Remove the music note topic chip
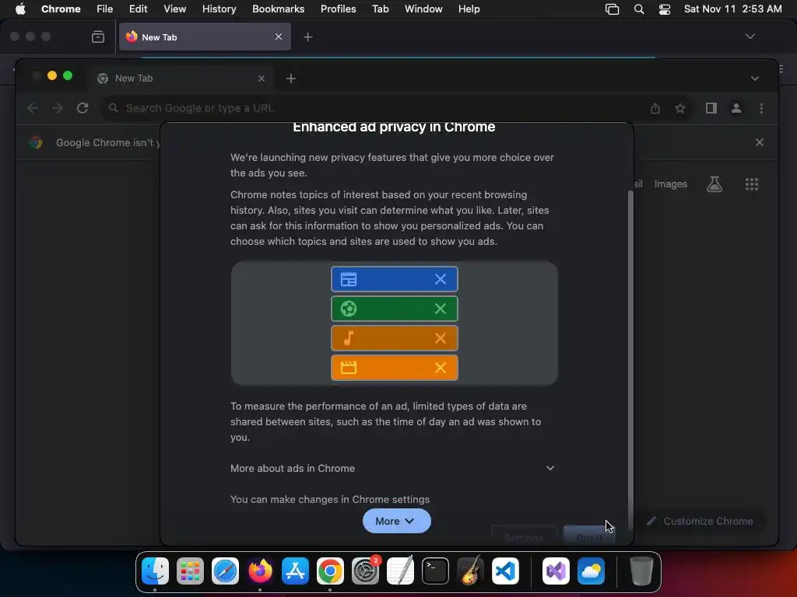This screenshot has width=797, height=597. [441, 338]
